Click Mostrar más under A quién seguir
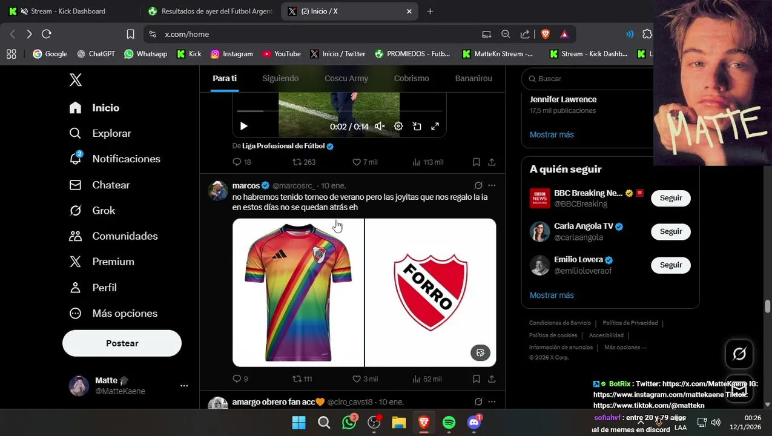Viewport: 772px width, 436px height. tap(552, 295)
